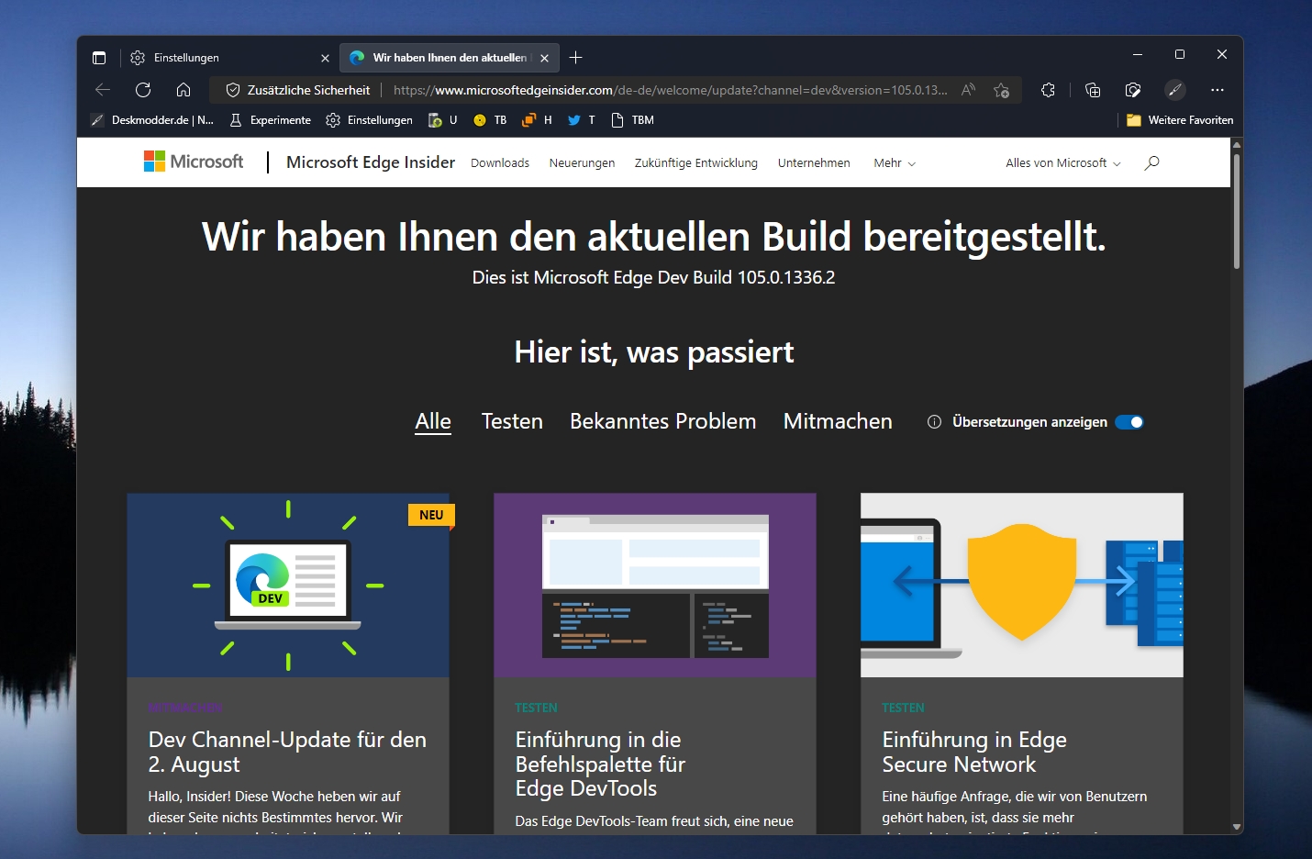Open the H favorite bookmark
Screen dimensions: 1312x859
pos(537,120)
